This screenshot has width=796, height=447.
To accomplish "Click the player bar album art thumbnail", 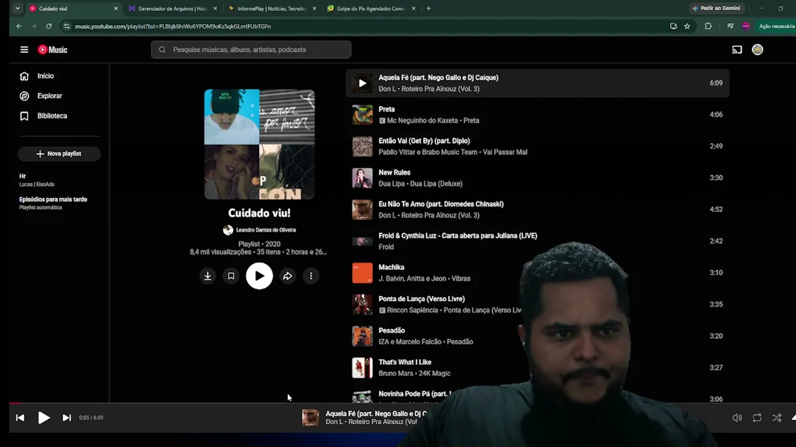I will click(310, 418).
